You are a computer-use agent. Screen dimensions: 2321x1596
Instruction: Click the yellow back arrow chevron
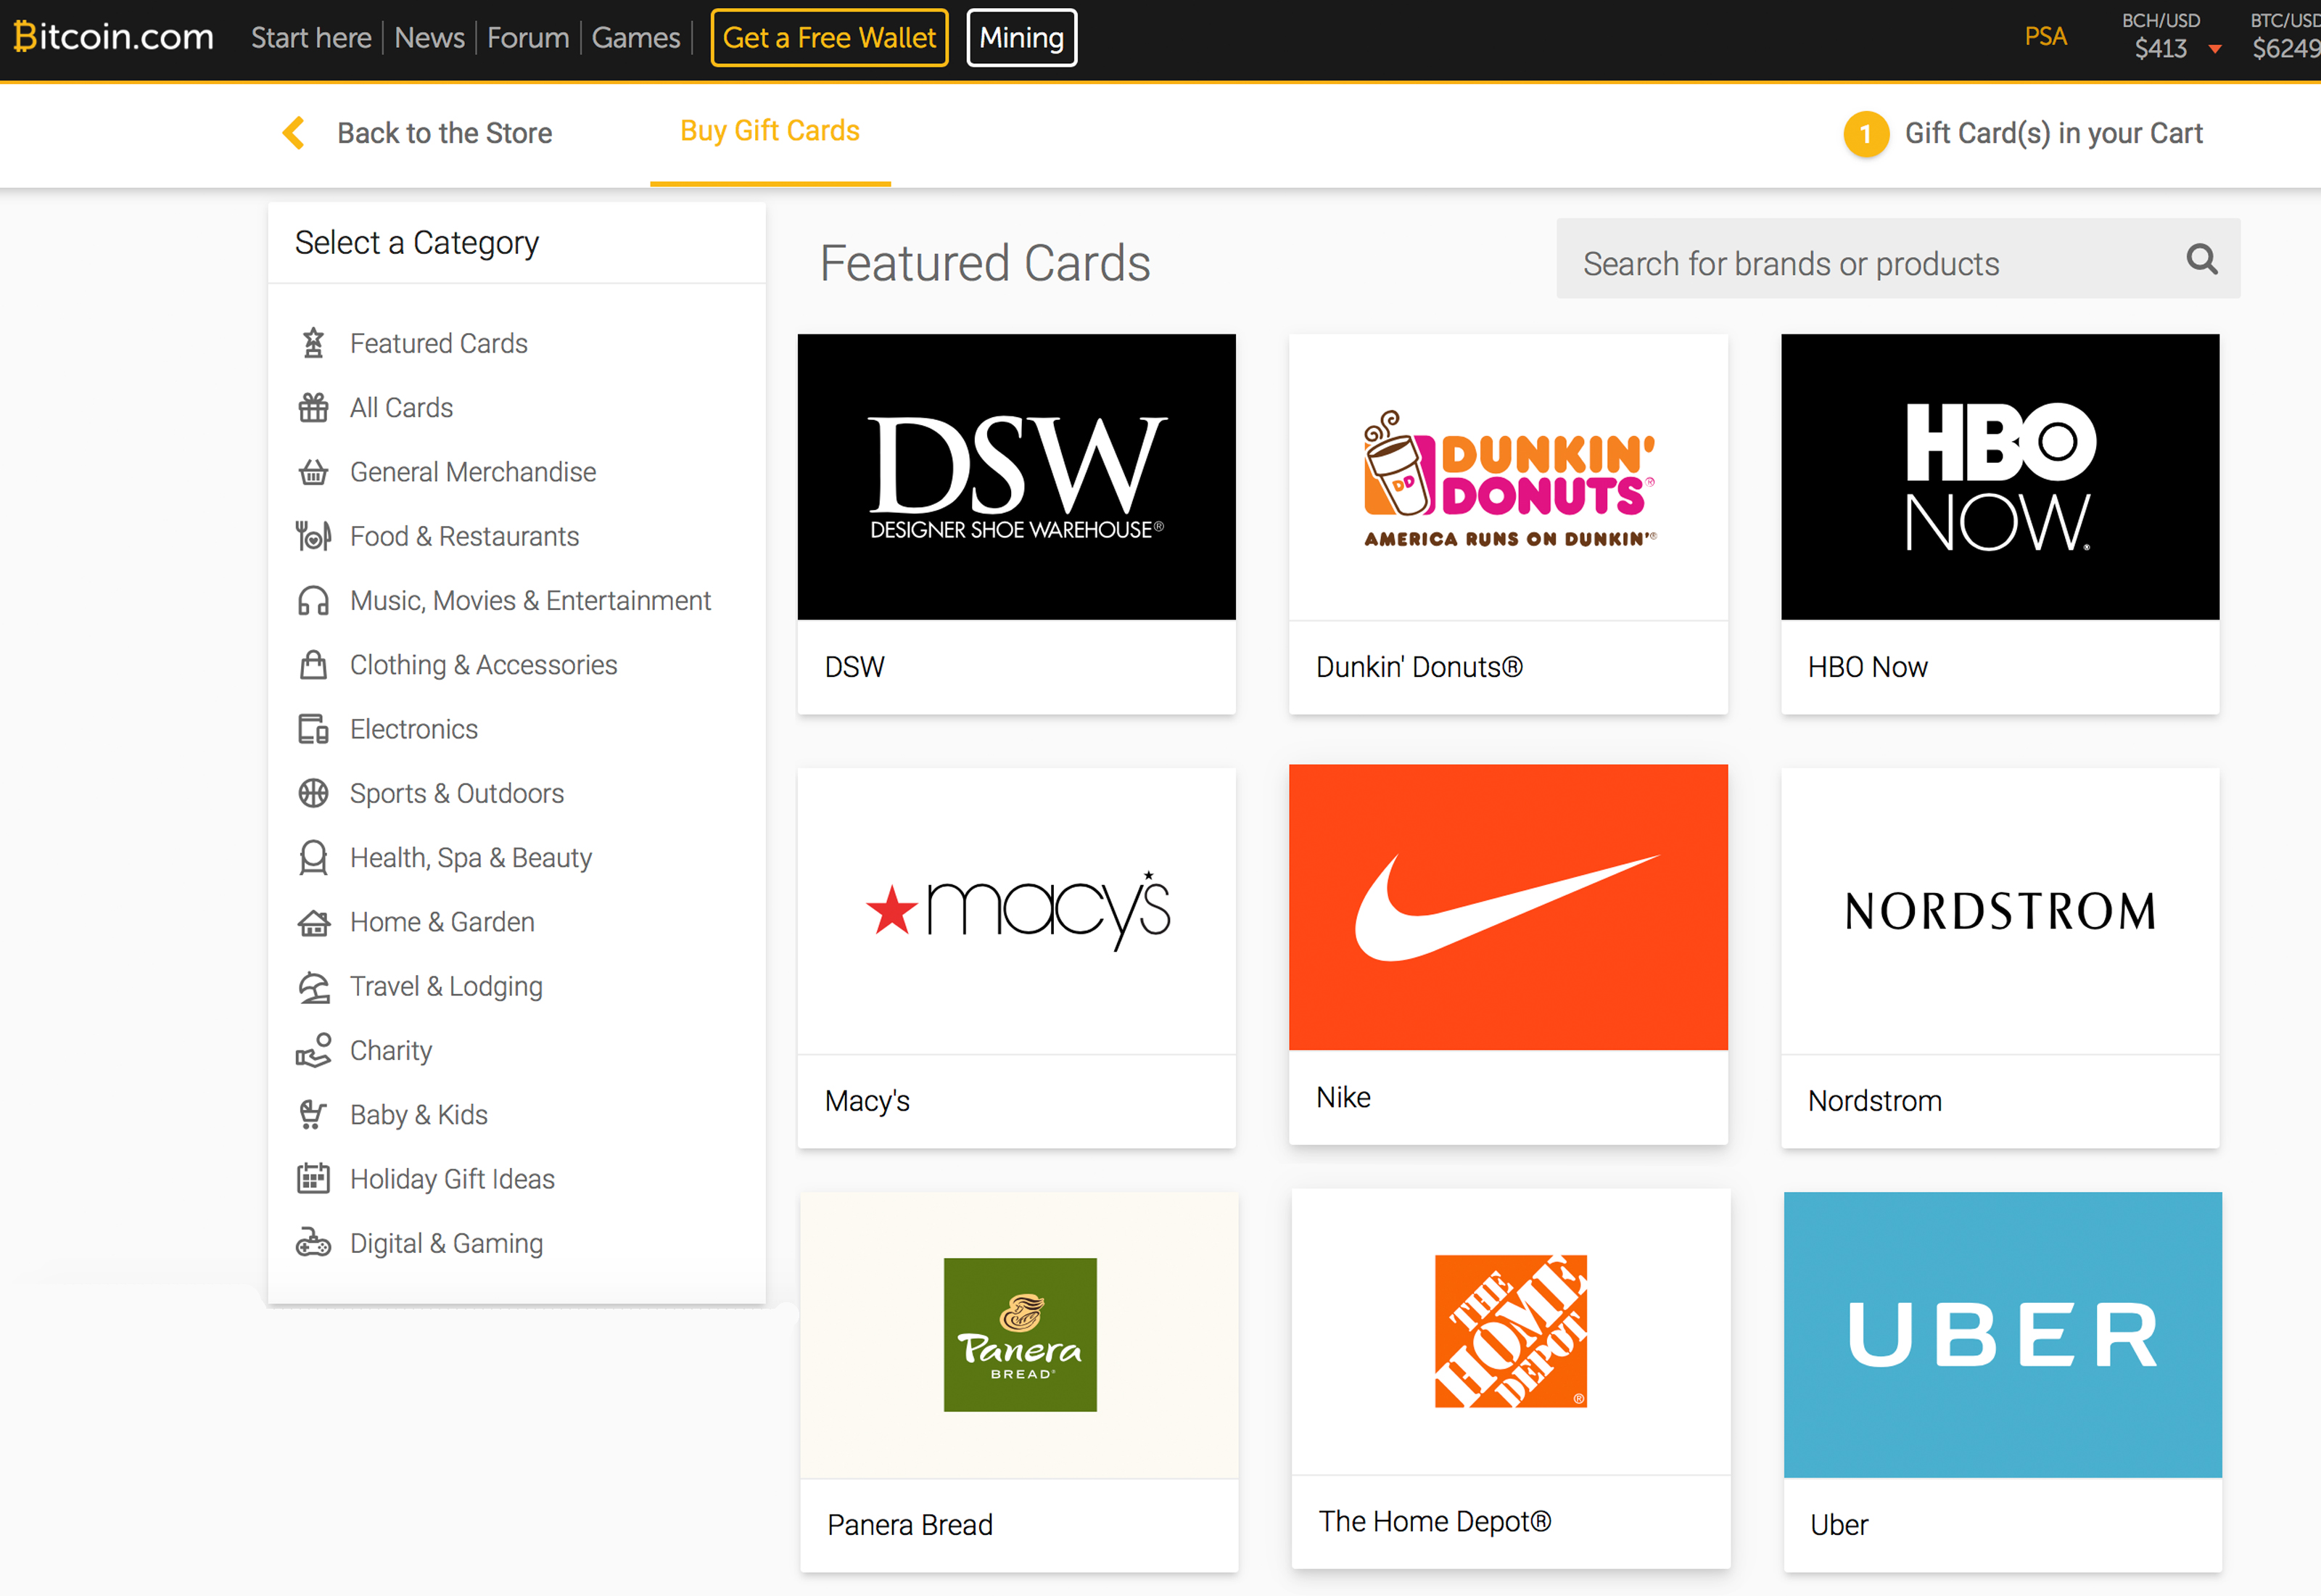coord(293,133)
